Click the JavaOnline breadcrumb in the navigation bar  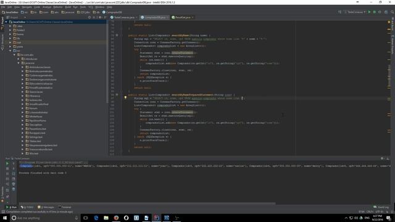(10, 12)
